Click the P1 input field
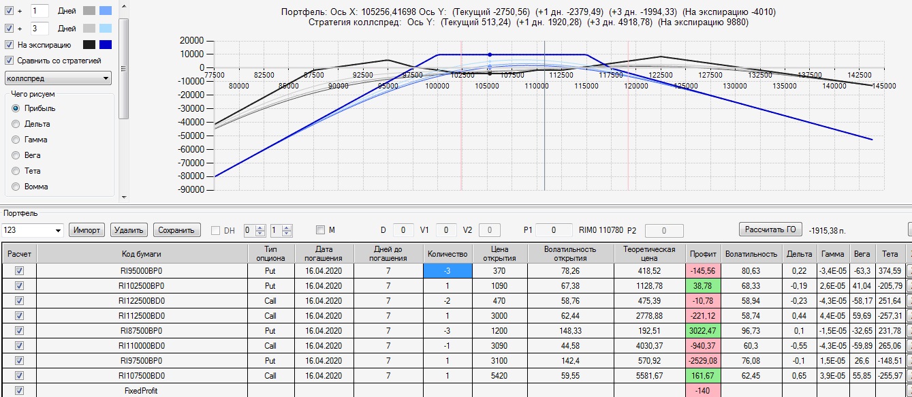912x397 pixels. pos(553,230)
